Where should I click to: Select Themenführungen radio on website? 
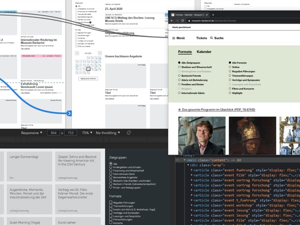click(230, 75)
